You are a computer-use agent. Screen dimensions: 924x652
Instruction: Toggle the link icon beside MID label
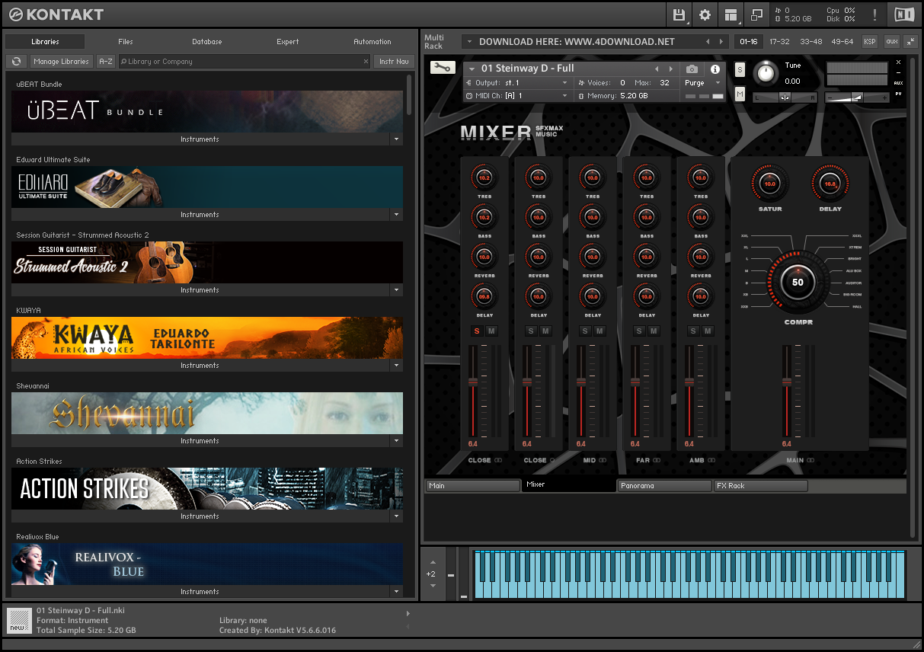603,460
